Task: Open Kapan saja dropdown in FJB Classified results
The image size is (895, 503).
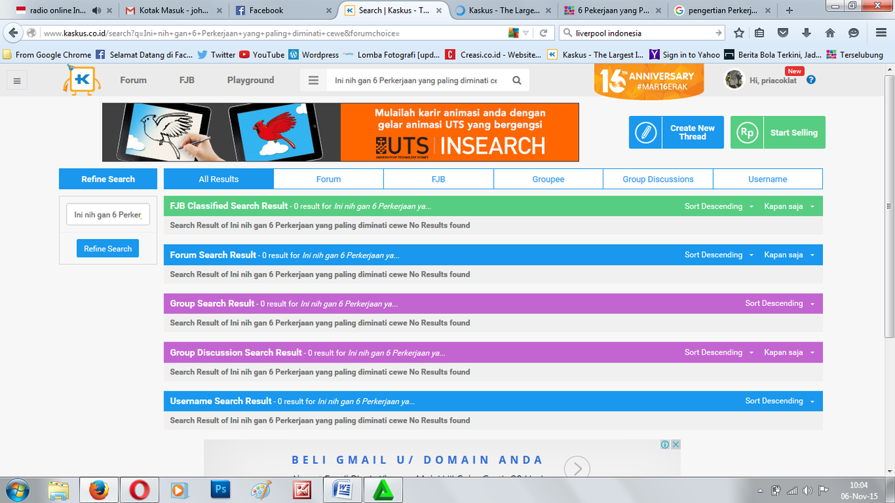Action: (x=789, y=206)
